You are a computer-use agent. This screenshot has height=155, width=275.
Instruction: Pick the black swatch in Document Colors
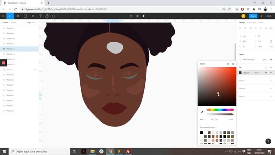pyautogui.click(x=202, y=133)
